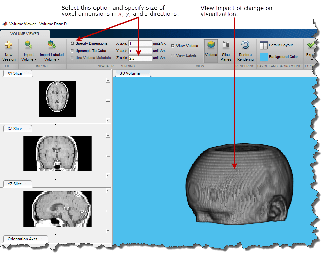Click the SPATIAL REFERENCING section label
The height and width of the screenshot is (257, 326).
point(116,66)
